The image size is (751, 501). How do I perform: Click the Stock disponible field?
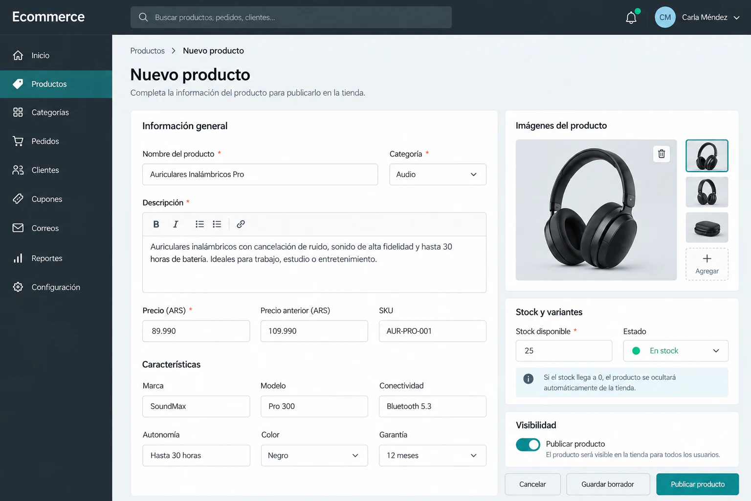[564, 351]
